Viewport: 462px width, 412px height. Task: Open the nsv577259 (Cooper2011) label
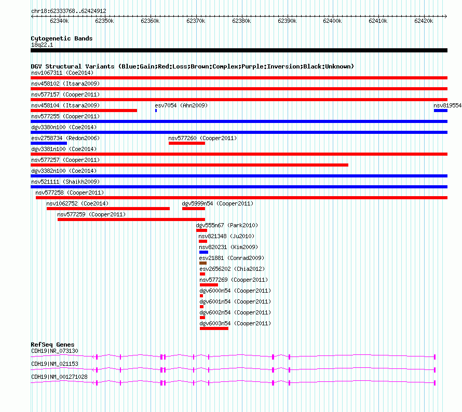(x=91, y=214)
